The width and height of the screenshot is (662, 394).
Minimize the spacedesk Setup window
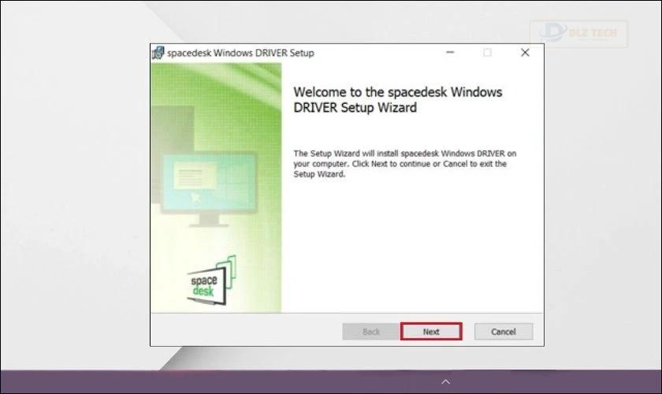click(x=450, y=52)
